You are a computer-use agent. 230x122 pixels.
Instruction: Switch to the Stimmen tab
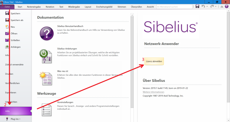coord(122,7)
